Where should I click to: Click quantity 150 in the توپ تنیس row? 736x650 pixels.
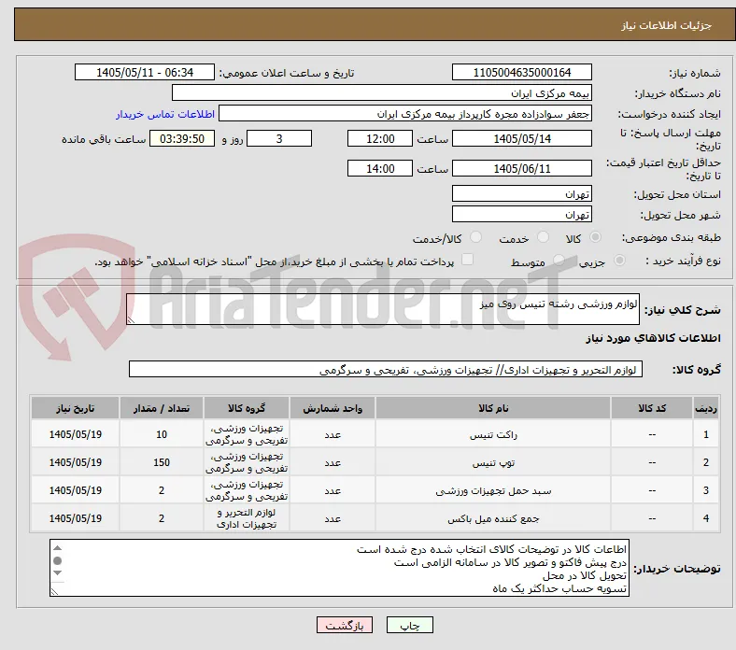[x=162, y=462]
